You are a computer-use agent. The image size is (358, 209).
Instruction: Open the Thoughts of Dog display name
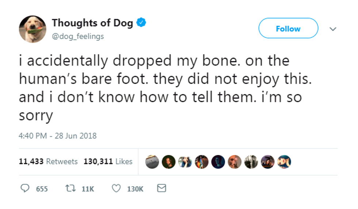pos(93,23)
